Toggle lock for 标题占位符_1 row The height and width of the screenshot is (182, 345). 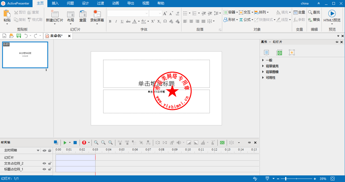click(x=50, y=169)
